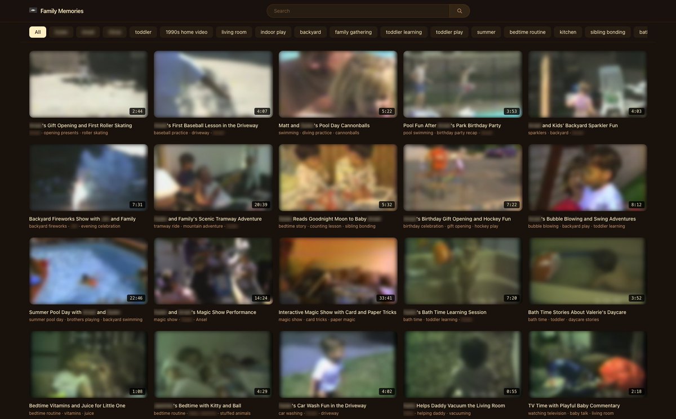
Task: Play Bubble Blowing and Swing Adventures thumbnail
Action: [x=588, y=177]
